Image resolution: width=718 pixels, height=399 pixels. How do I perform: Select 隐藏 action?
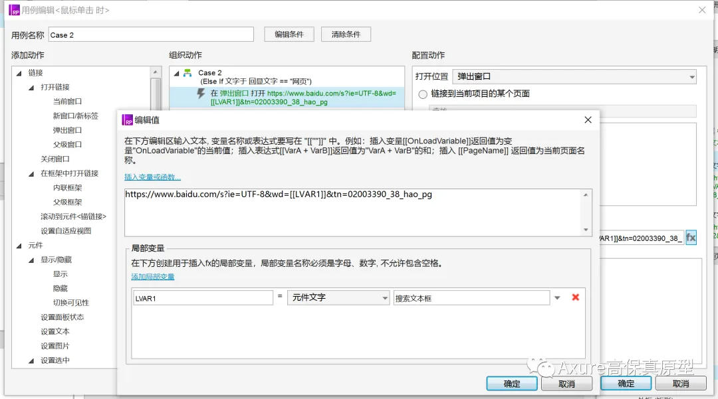click(x=60, y=288)
